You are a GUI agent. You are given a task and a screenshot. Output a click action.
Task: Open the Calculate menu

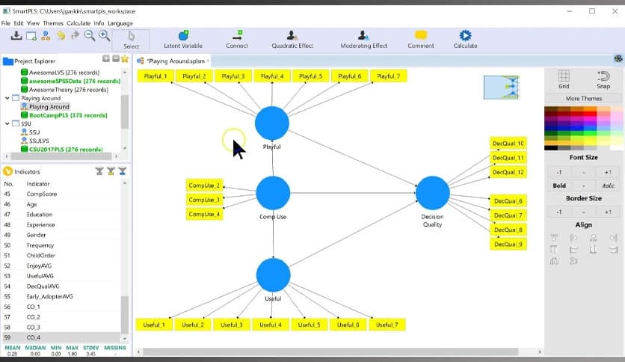tap(78, 23)
